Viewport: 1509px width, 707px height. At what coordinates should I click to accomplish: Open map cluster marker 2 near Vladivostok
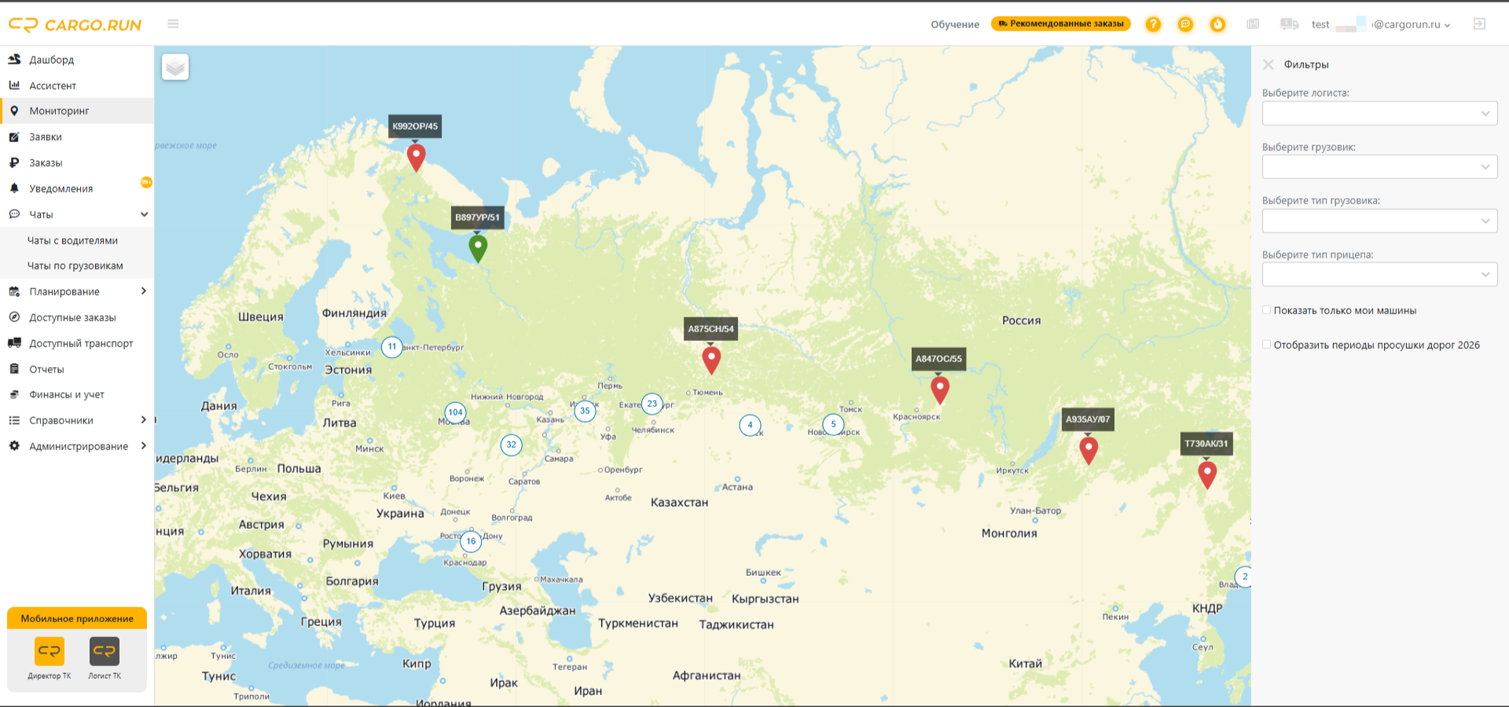pyautogui.click(x=1244, y=577)
